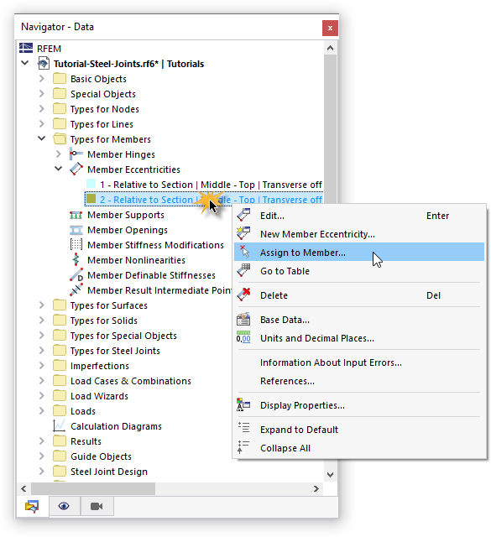Image resolution: width=491 pixels, height=537 pixels.
Task: Open the Display navigator eye tab
Action: pos(64,506)
